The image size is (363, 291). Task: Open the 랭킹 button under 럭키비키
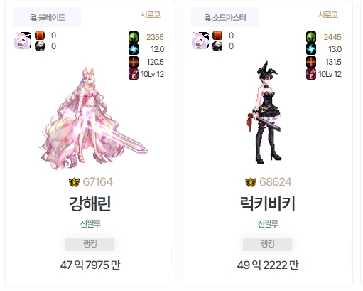268,244
